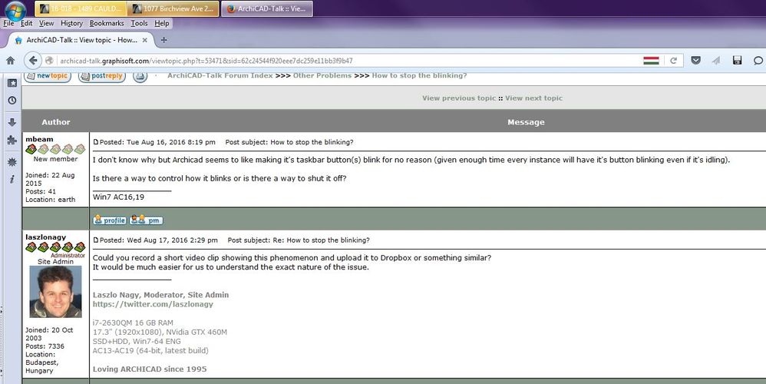Open the bookmarks star sidebar icon
This screenshot has width=766, height=384.
point(12,83)
